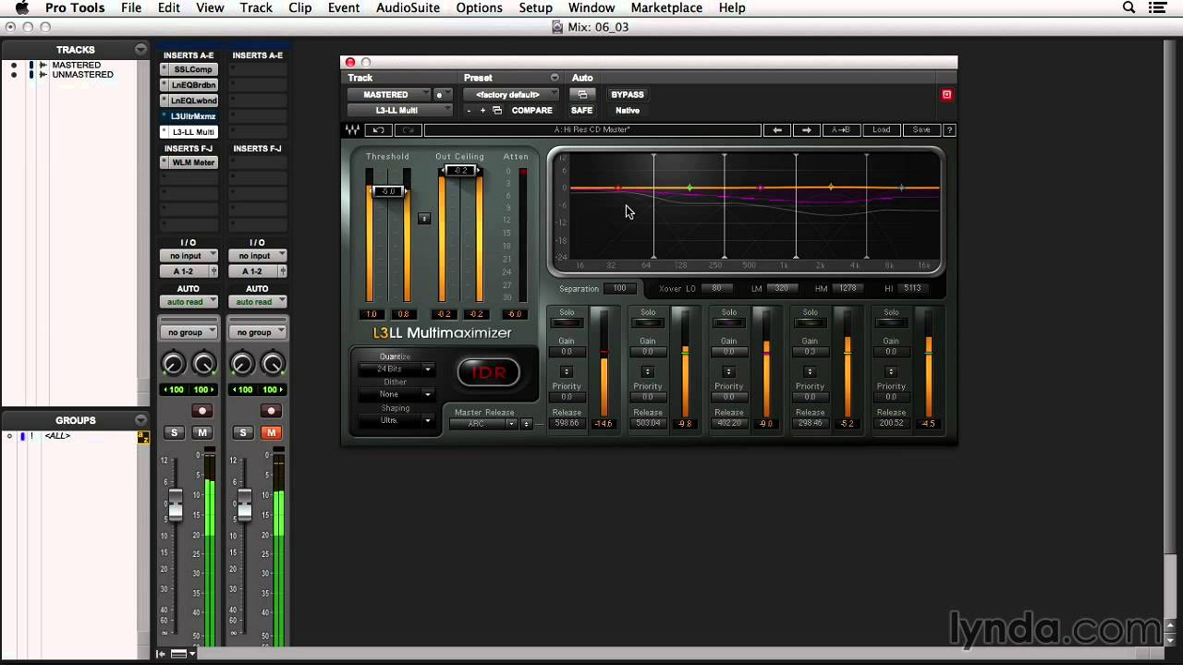Click the MASTERED channel volume fader
Viewport: 1183px width, 665px height.
tap(175, 505)
